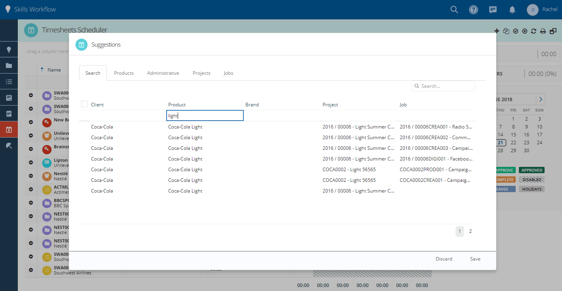Switch to the Administrative tab
Image resolution: width=562 pixels, height=291 pixels.
coord(163,73)
